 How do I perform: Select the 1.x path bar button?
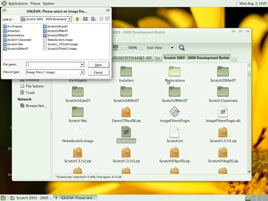pos(157,58)
